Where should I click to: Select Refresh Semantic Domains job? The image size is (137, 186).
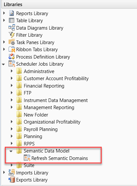click(59, 158)
